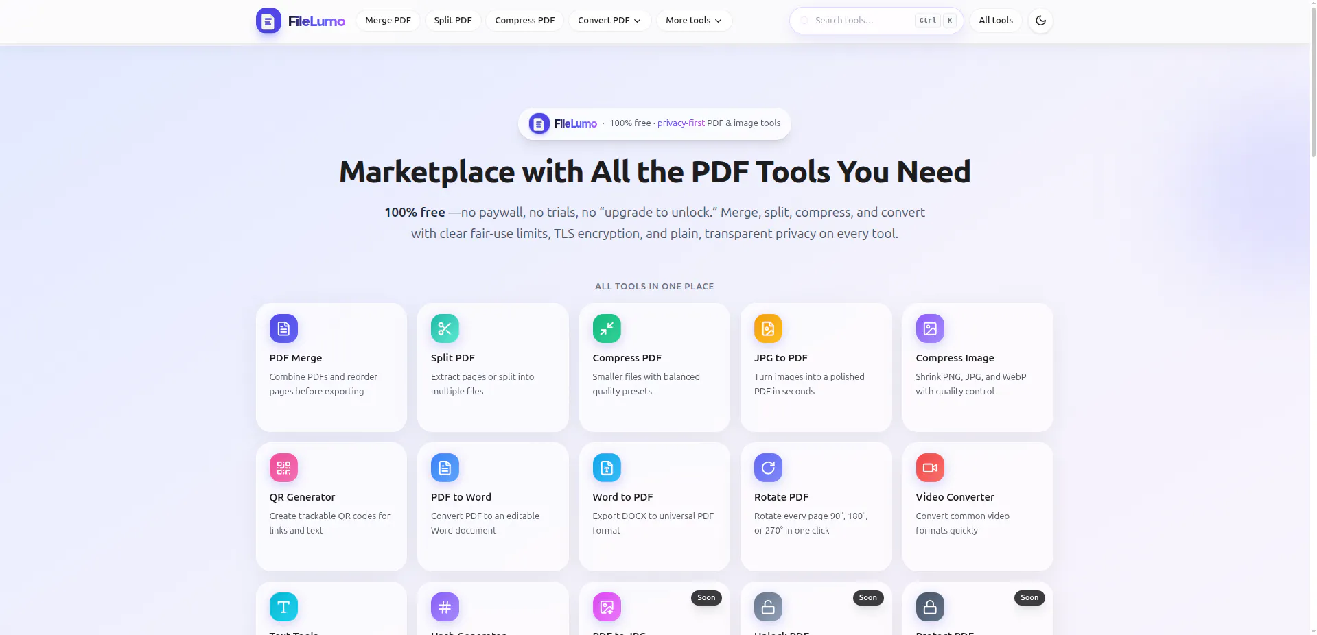Click the '100% free' bold text in the subtitle
This screenshot has height=635, width=1317.
(415, 213)
